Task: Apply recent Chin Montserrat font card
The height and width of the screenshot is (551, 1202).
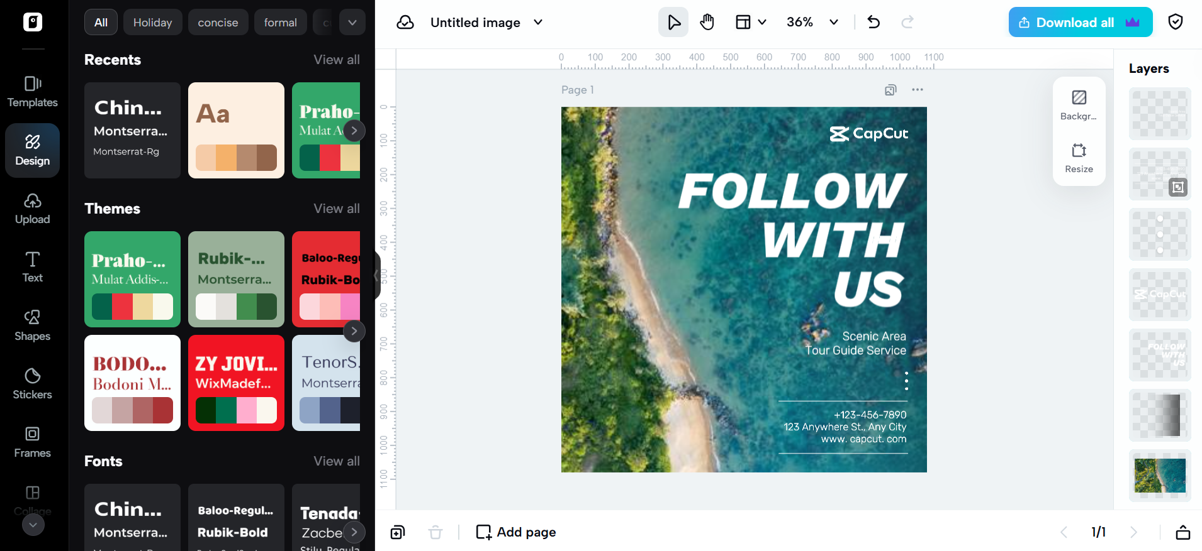Action: pyautogui.click(x=132, y=131)
